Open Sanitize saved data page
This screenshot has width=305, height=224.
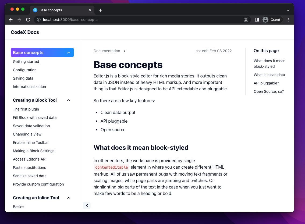[x=30, y=176]
